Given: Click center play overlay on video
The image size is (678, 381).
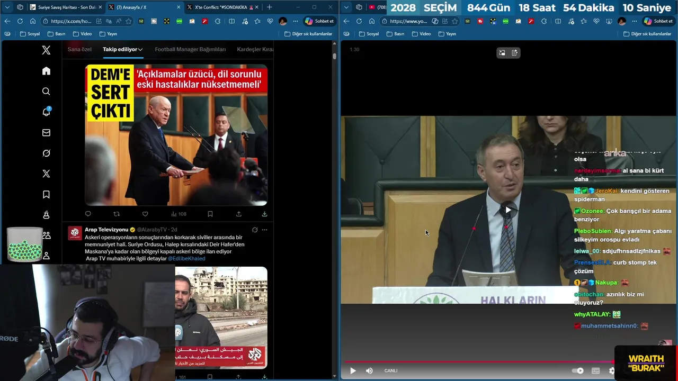Looking at the screenshot, I should pyautogui.click(x=508, y=210).
